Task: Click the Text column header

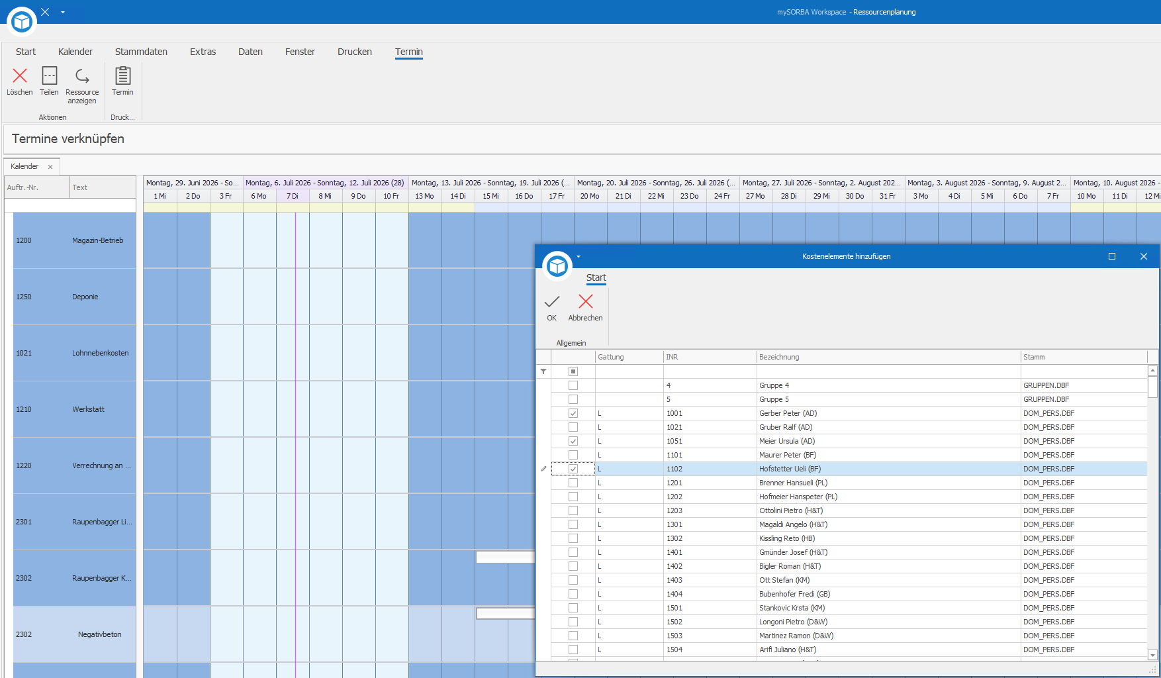Action: tap(103, 187)
